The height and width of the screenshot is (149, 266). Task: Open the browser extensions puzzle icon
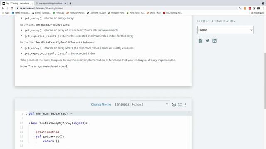[254, 8]
